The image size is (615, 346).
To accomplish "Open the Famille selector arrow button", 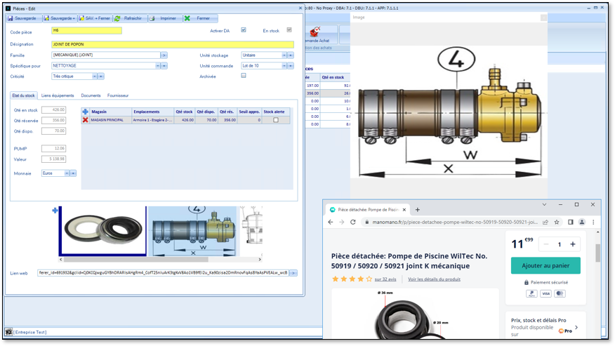I will [164, 55].
